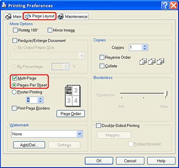Click the Page Layout tab icon
This screenshot has width=179, height=168.
[28, 16]
